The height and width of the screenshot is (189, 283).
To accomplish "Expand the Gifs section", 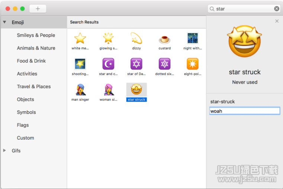I will tap(4, 150).
